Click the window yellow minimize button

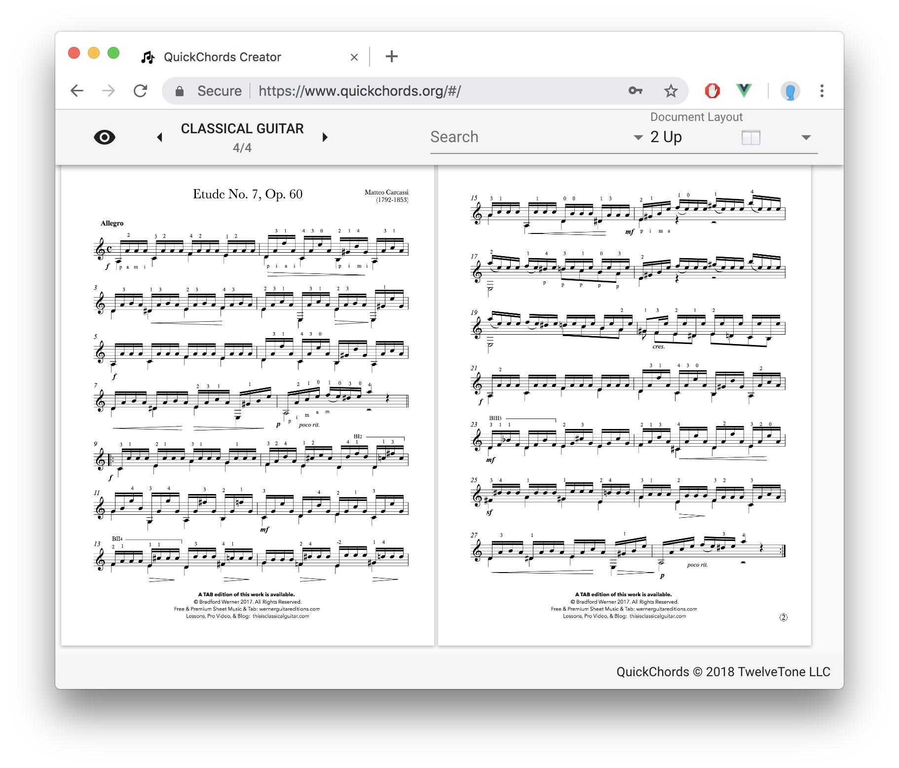(94, 53)
